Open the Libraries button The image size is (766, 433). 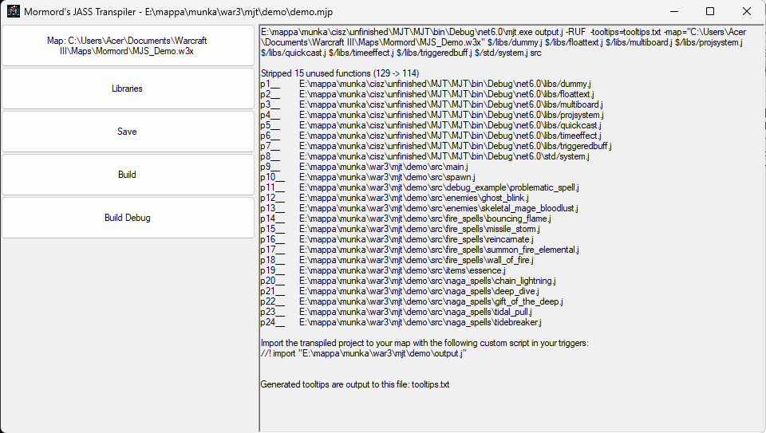pos(128,89)
